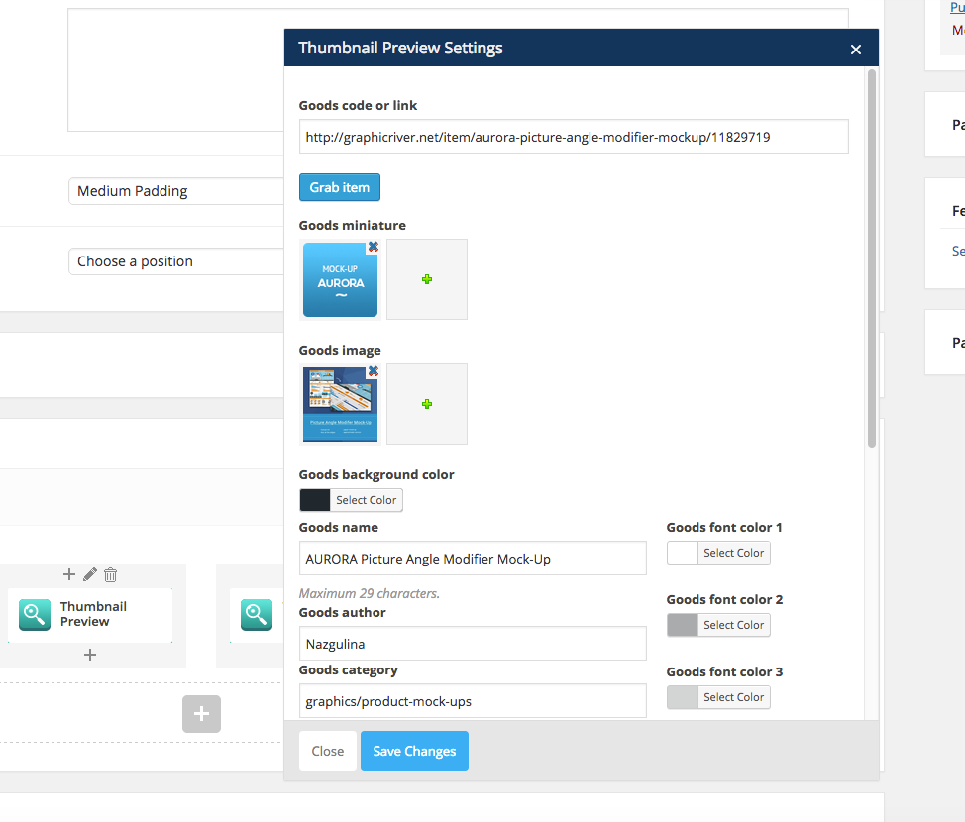This screenshot has height=822, width=965.
Task: Add a new Goods miniature image
Action: click(x=427, y=279)
